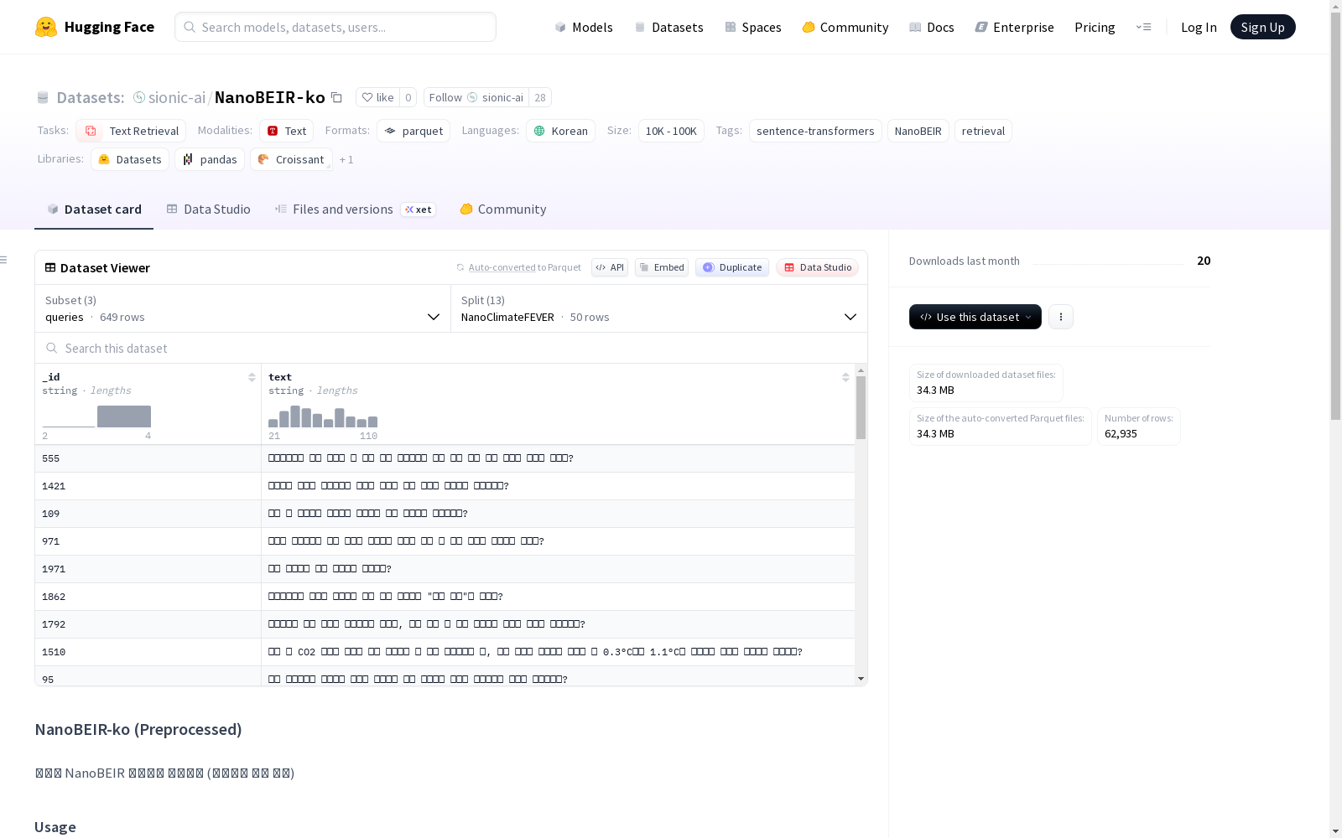The width and height of the screenshot is (1342, 838).
Task: Sort by the _id column arrows
Action: (x=252, y=377)
